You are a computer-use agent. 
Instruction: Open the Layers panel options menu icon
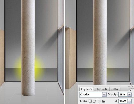pyautogui.click(x=132, y=90)
